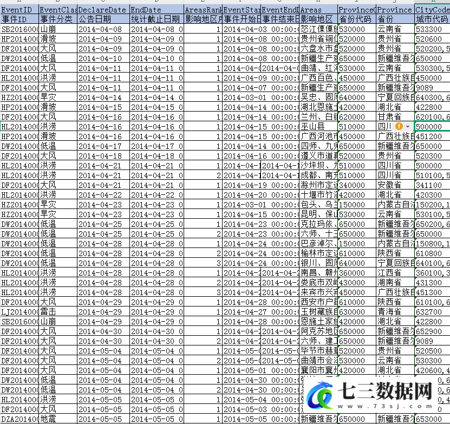Screen dimensions: 450x424
Task: Open the error indicator dropdown arrow
Action: coord(408,126)
